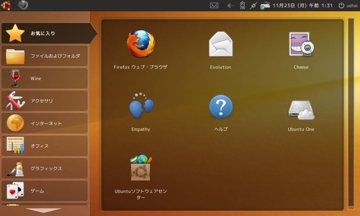Open the mail envelope indicator

pyautogui.click(x=214, y=5)
